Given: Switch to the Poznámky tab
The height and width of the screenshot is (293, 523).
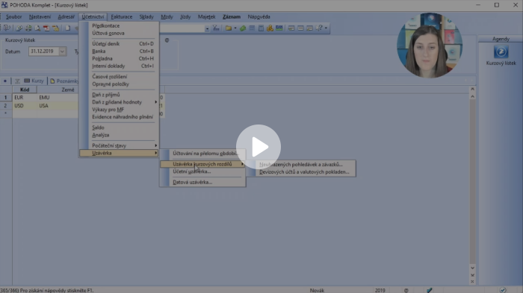Looking at the screenshot, I should point(64,81).
